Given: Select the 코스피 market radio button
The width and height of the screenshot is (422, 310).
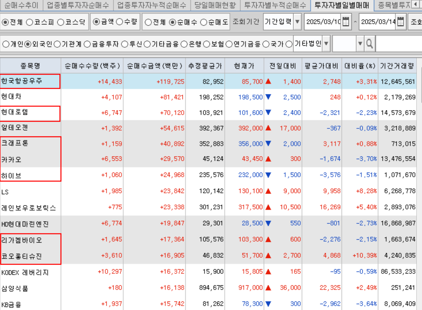Looking at the screenshot, I should click(x=30, y=22).
